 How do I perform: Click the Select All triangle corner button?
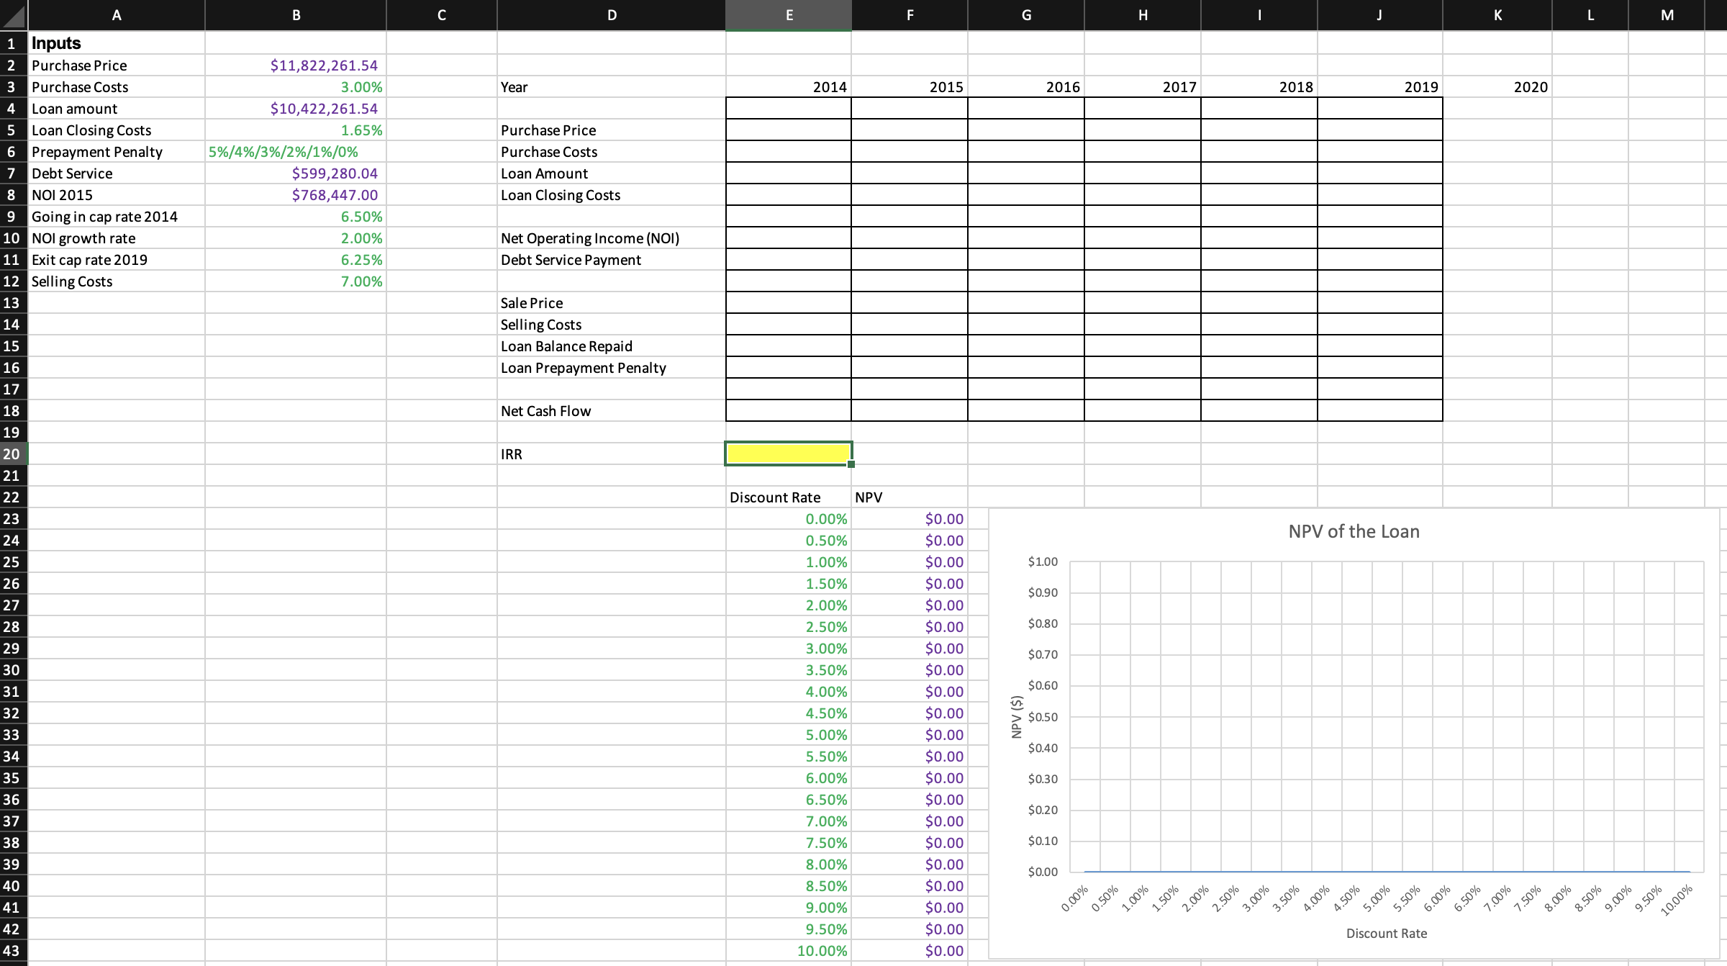pos(12,14)
